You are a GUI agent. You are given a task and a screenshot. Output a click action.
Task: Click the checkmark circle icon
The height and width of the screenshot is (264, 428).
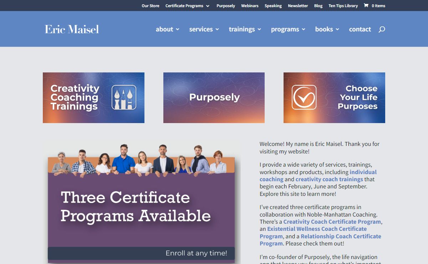click(304, 97)
